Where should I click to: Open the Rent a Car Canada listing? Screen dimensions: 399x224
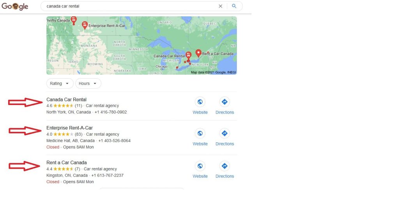(x=66, y=163)
